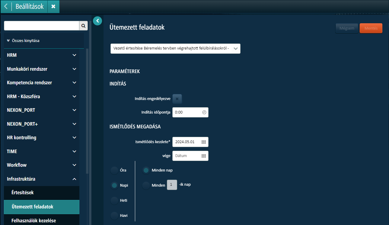Open calendar for Ismétlődés kezdete date
The image size is (389, 225).
(204, 142)
